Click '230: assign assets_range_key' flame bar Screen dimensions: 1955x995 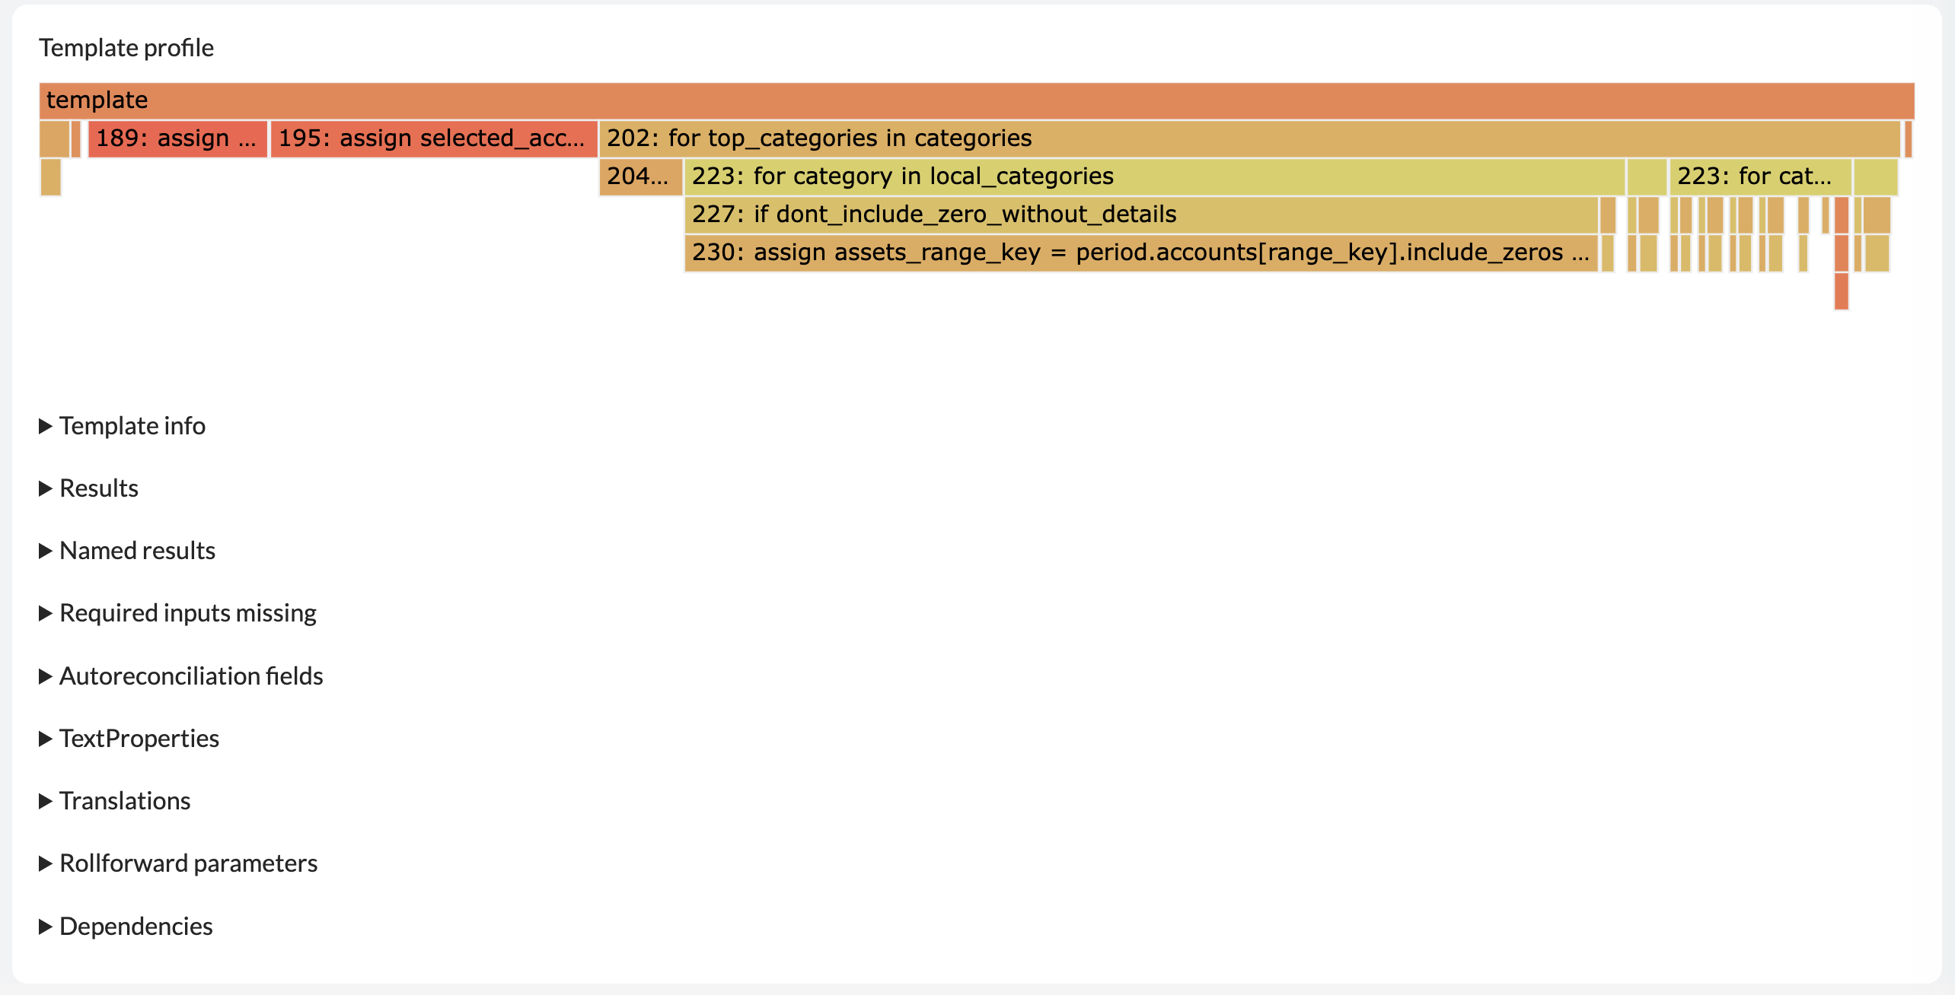tap(1141, 253)
